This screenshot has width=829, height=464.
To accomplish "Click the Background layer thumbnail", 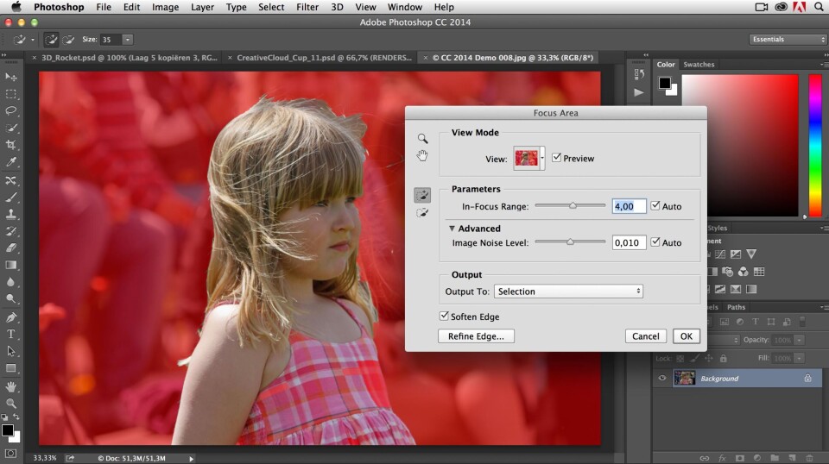I will click(x=685, y=378).
